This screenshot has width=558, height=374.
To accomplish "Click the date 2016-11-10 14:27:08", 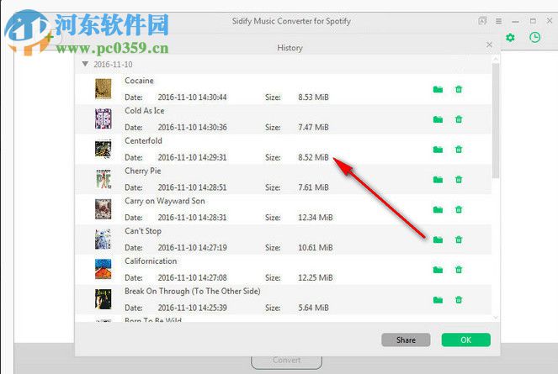I will 192,277.
